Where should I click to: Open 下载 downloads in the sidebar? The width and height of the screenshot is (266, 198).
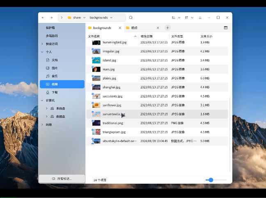[x=55, y=92]
